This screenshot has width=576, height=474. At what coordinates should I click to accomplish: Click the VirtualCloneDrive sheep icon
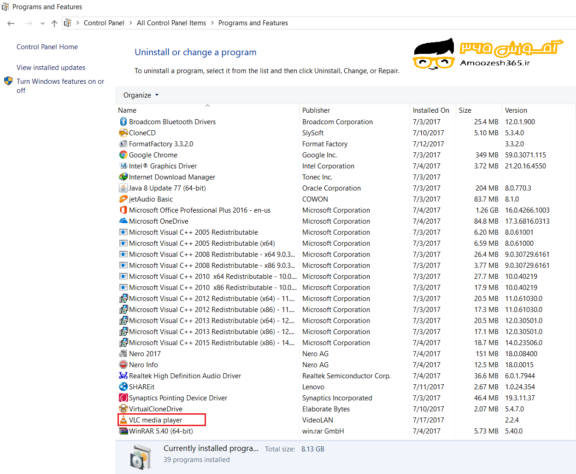(x=123, y=409)
